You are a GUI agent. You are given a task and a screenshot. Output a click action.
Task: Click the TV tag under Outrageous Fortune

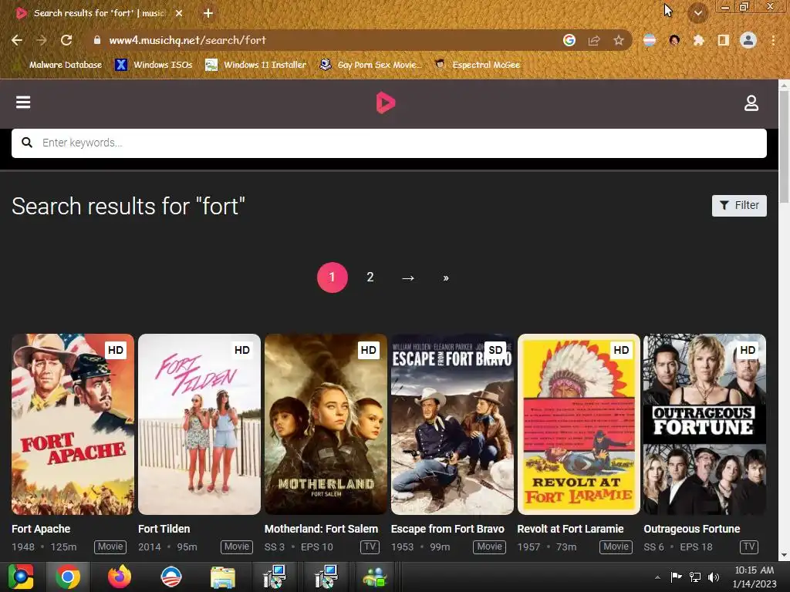pyautogui.click(x=749, y=547)
